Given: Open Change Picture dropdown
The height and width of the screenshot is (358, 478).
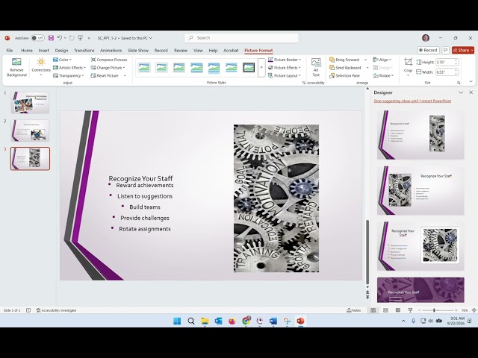Looking at the screenshot, I should click(108, 68).
